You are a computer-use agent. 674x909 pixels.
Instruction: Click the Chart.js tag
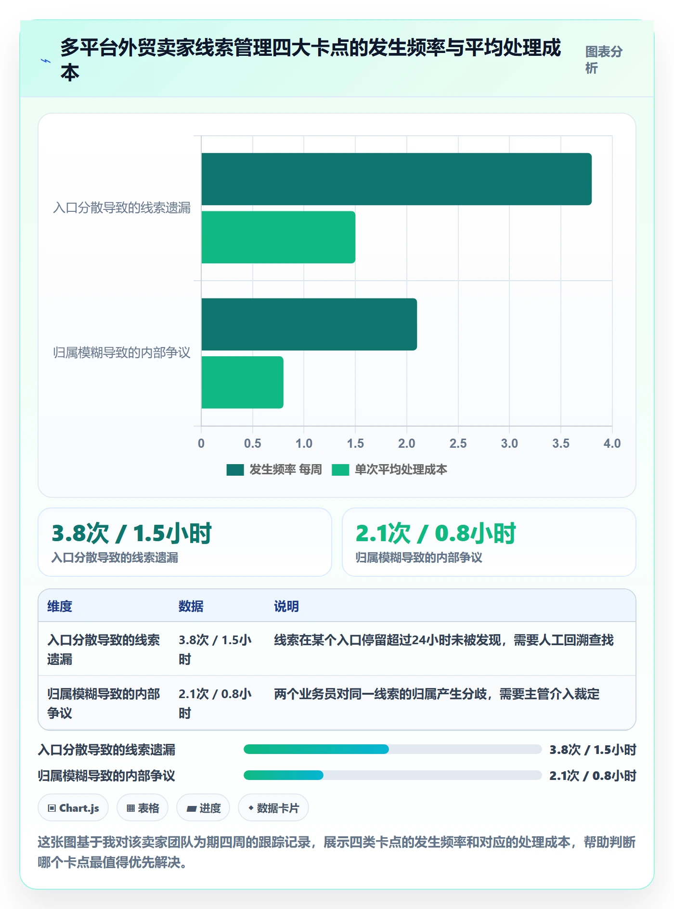73,808
